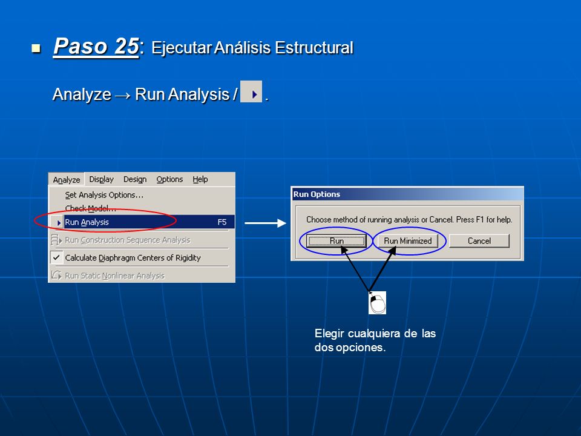The height and width of the screenshot is (436, 581).
Task: Click 'Ejecutar Análisis Estructural' text
Action: [x=252, y=48]
